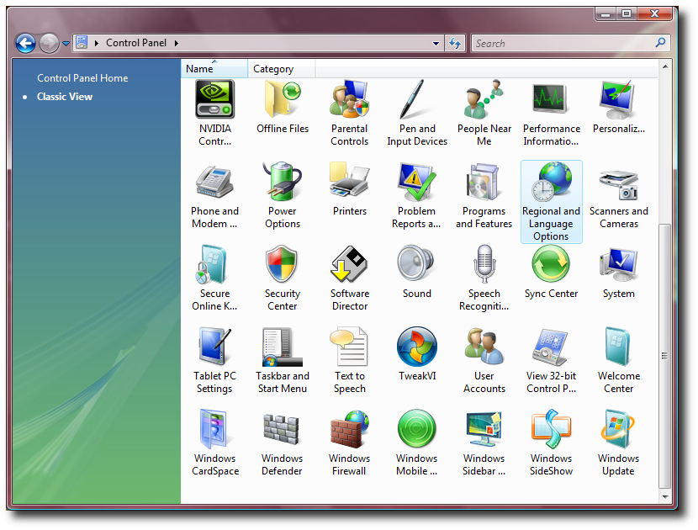
Task: Click the Back navigation button
Action: click(x=25, y=44)
